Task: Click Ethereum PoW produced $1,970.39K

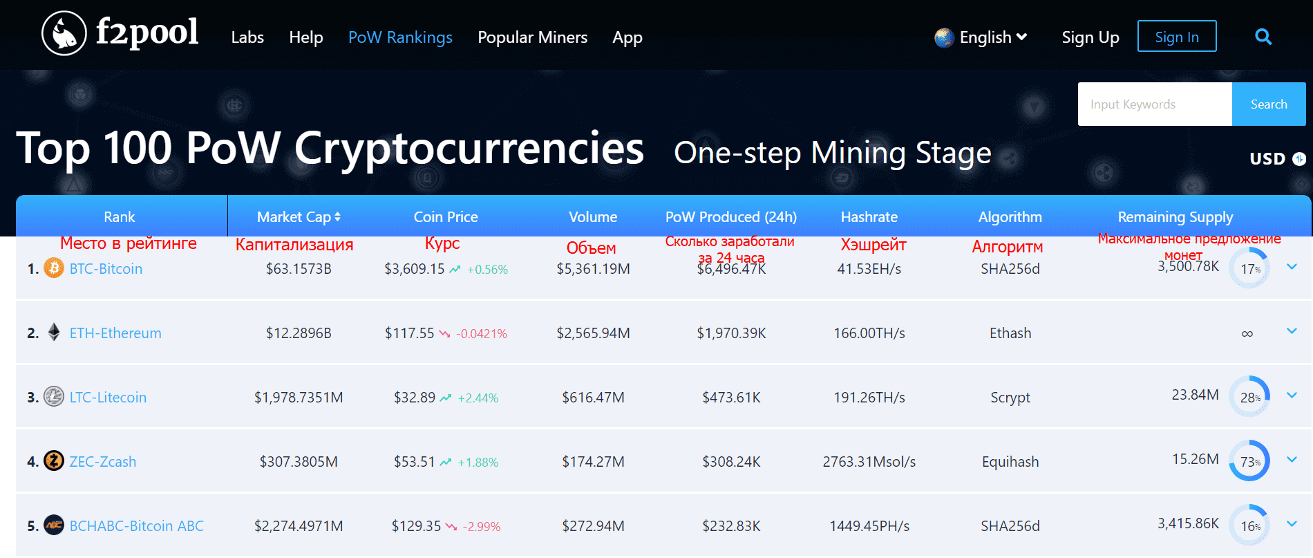Action: click(731, 333)
